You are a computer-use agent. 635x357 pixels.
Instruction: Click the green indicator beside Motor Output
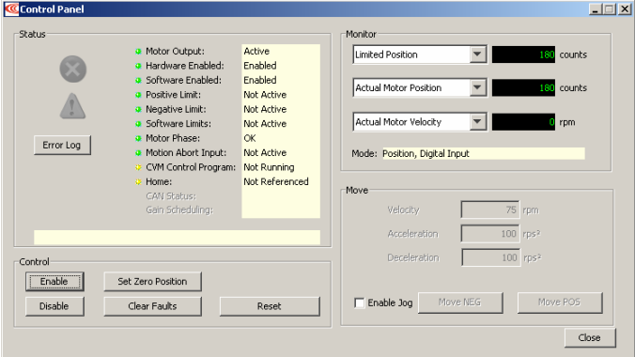tap(138, 52)
